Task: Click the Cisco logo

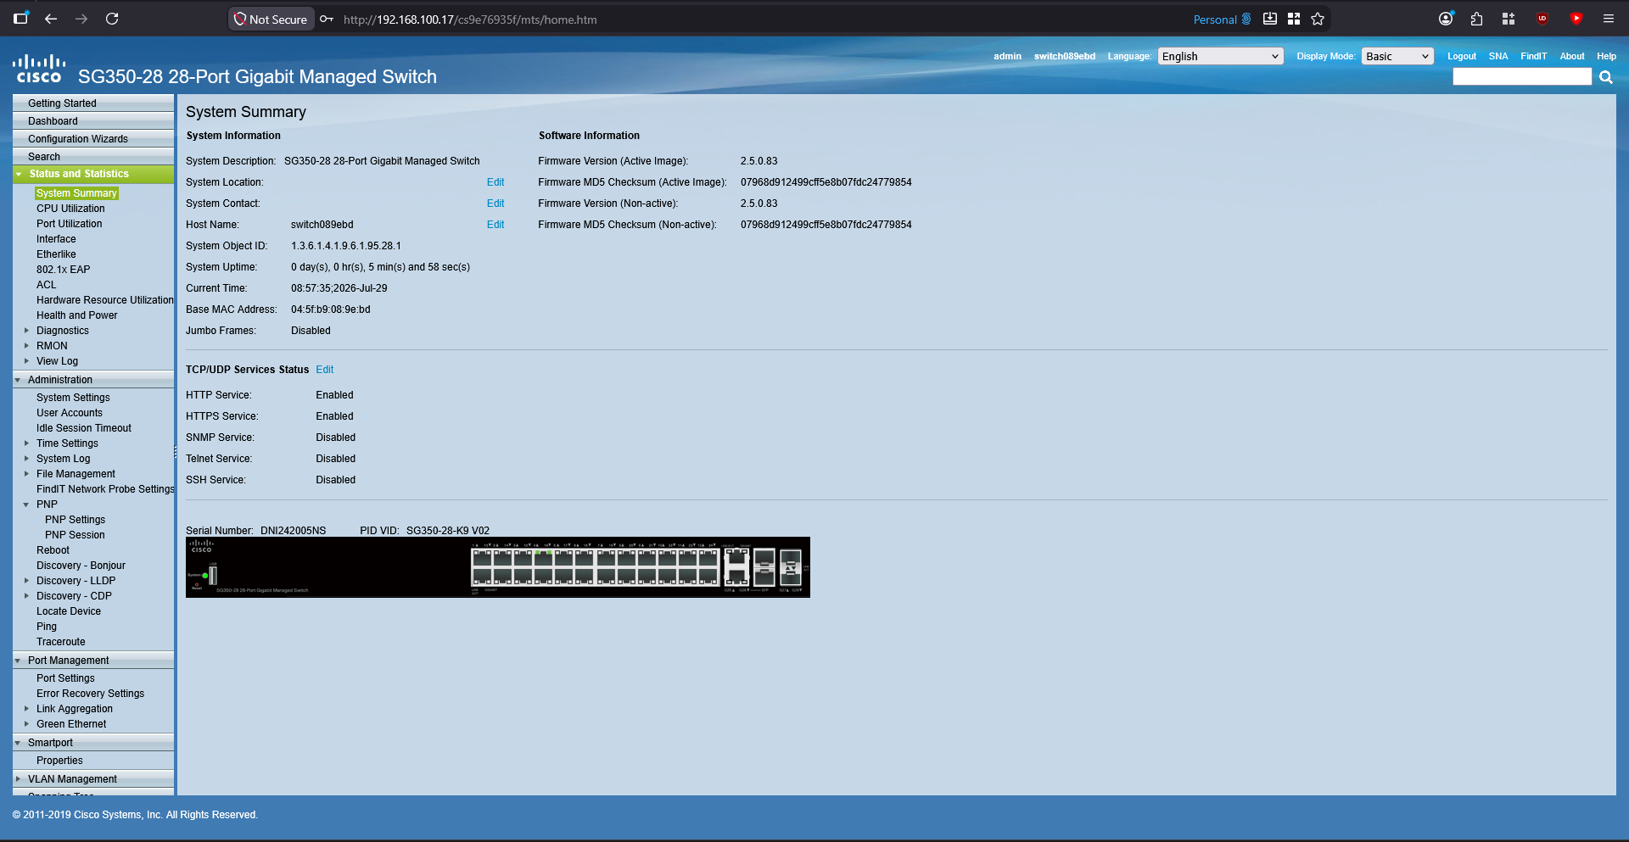Action: tap(39, 70)
